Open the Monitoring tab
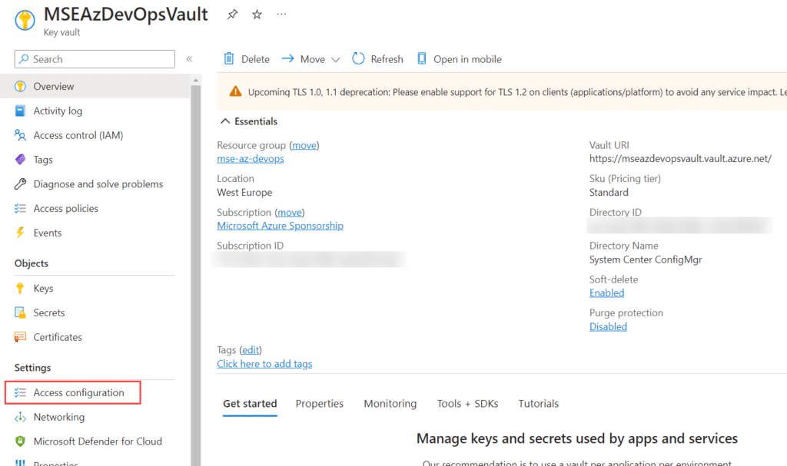 click(390, 404)
